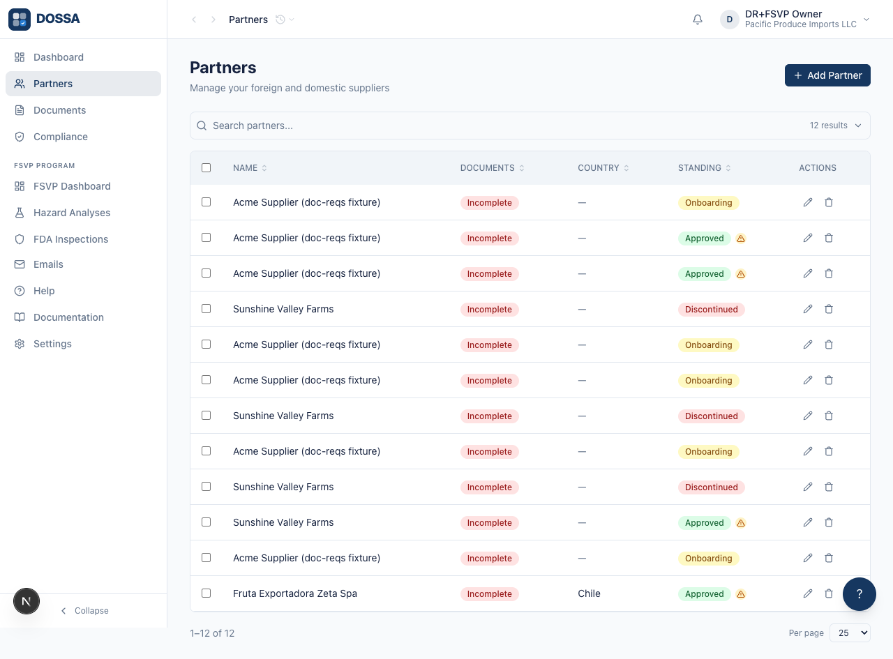Go back with the left arrow icon

tap(194, 20)
